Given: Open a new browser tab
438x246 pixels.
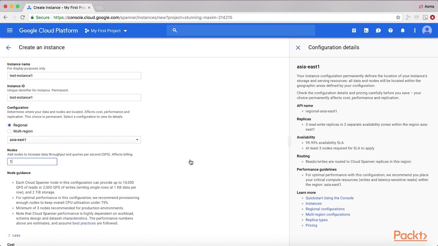Looking at the screenshot, I should [x=99, y=8].
